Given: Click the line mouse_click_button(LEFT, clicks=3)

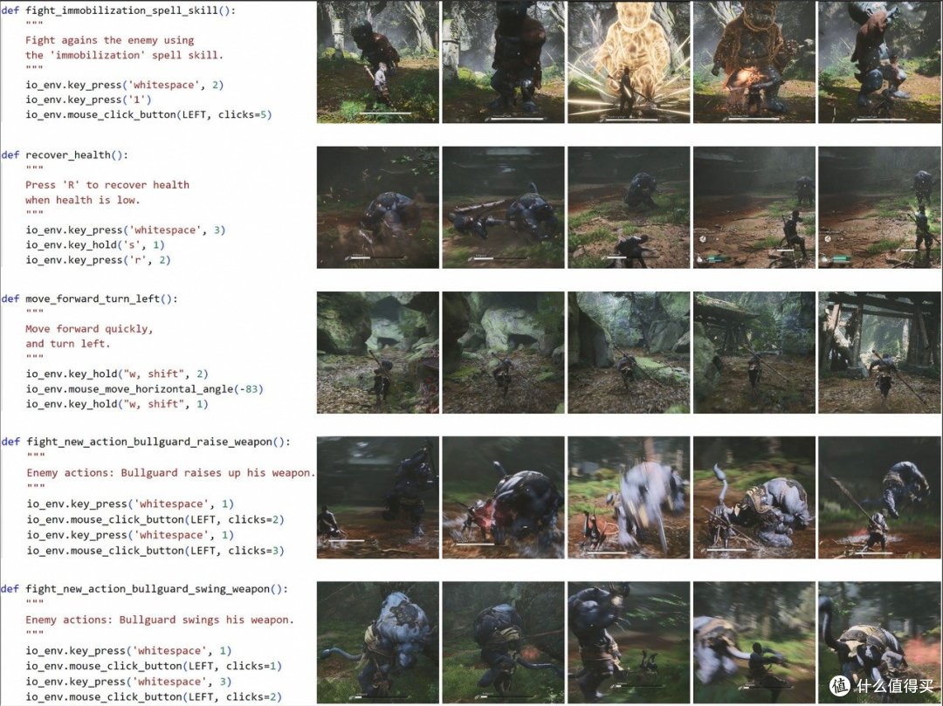Looking at the screenshot, I should point(155,551).
